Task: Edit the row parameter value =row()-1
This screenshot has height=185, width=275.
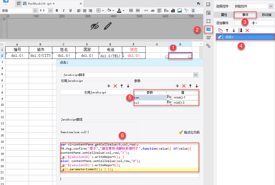Action: (x=186, y=98)
